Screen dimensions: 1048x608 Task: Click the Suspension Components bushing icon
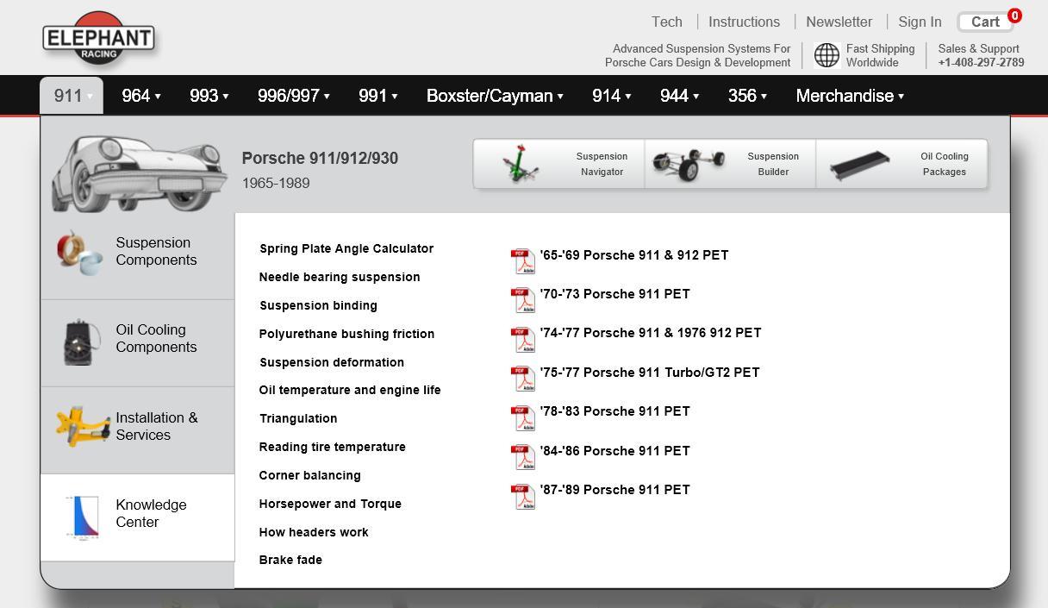click(x=80, y=253)
